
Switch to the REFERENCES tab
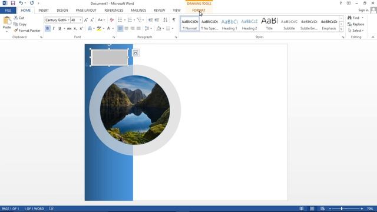click(114, 11)
